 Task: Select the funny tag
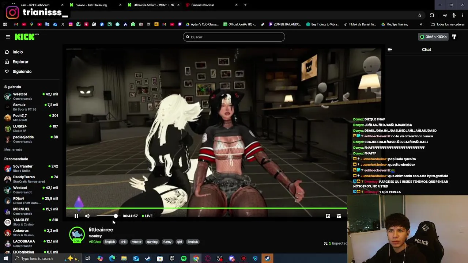pos(167,242)
